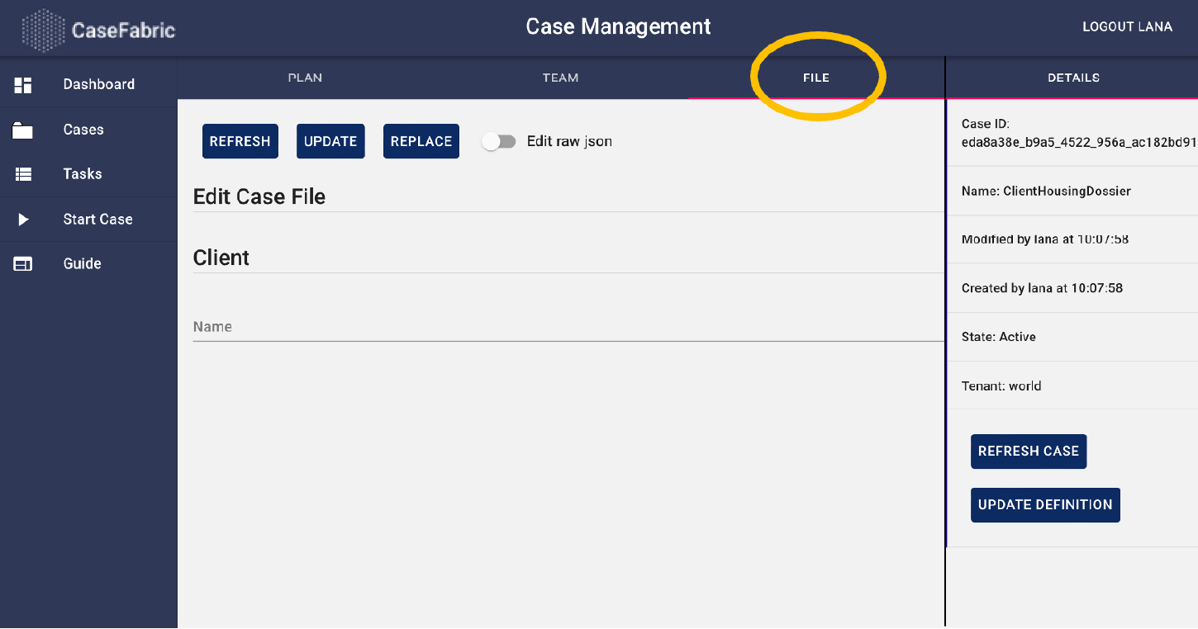This screenshot has width=1198, height=629.
Task: Open the TEAM tab
Action: (x=560, y=78)
